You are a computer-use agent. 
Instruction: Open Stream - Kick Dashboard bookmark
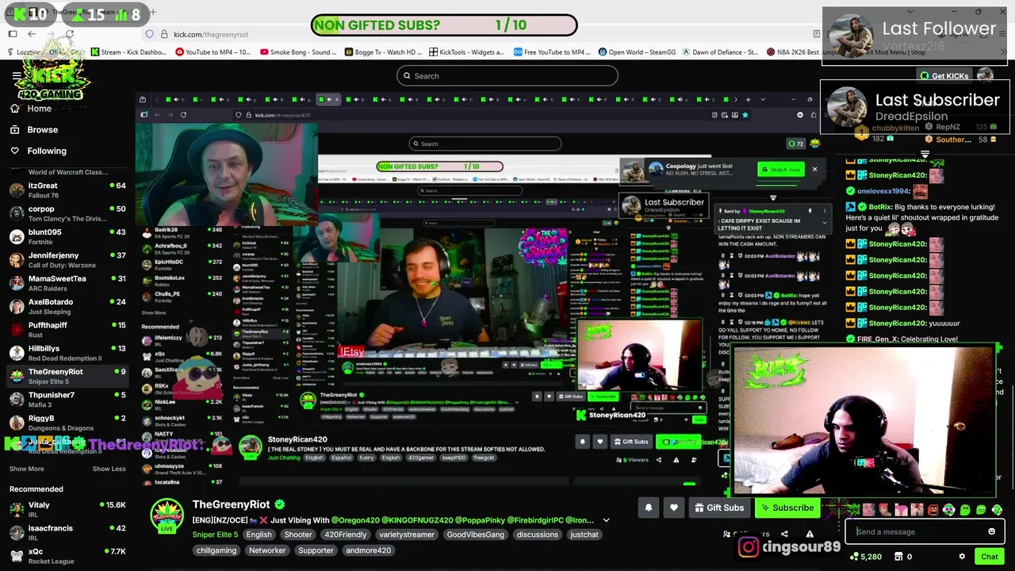pyautogui.click(x=128, y=52)
